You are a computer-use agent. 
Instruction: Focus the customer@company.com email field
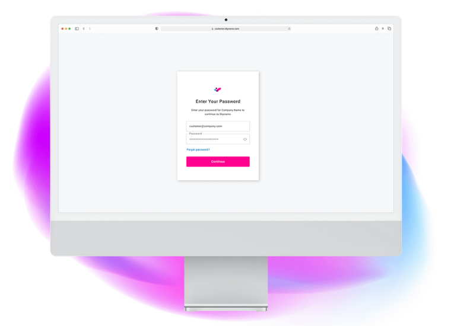[218, 126]
